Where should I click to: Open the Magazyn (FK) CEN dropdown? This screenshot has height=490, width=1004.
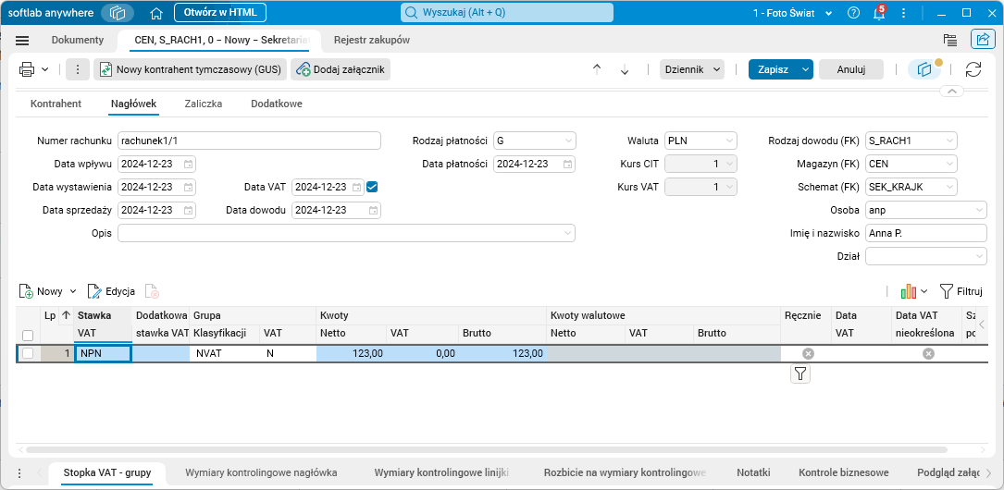(x=950, y=164)
